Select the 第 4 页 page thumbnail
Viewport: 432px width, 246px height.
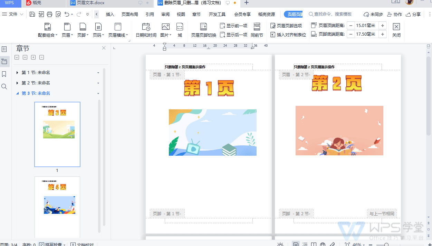click(x=57, y=208)
